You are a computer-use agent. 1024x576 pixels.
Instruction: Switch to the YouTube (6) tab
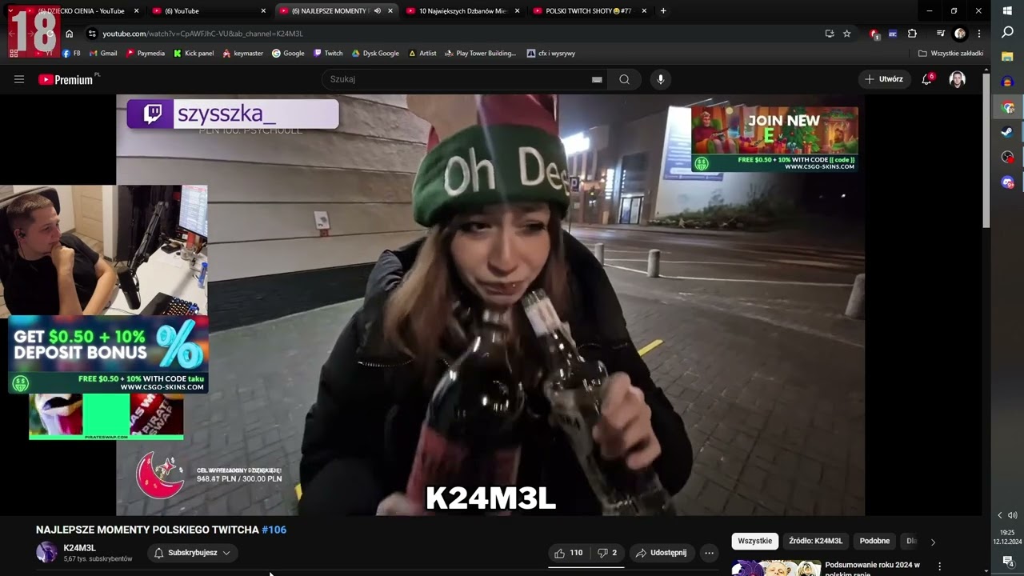pos(208,11)
